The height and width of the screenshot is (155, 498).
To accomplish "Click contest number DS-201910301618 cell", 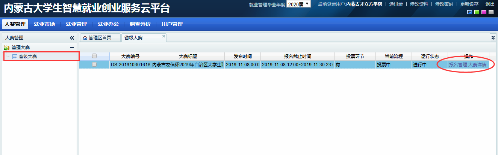I will (x=130, y=64).
